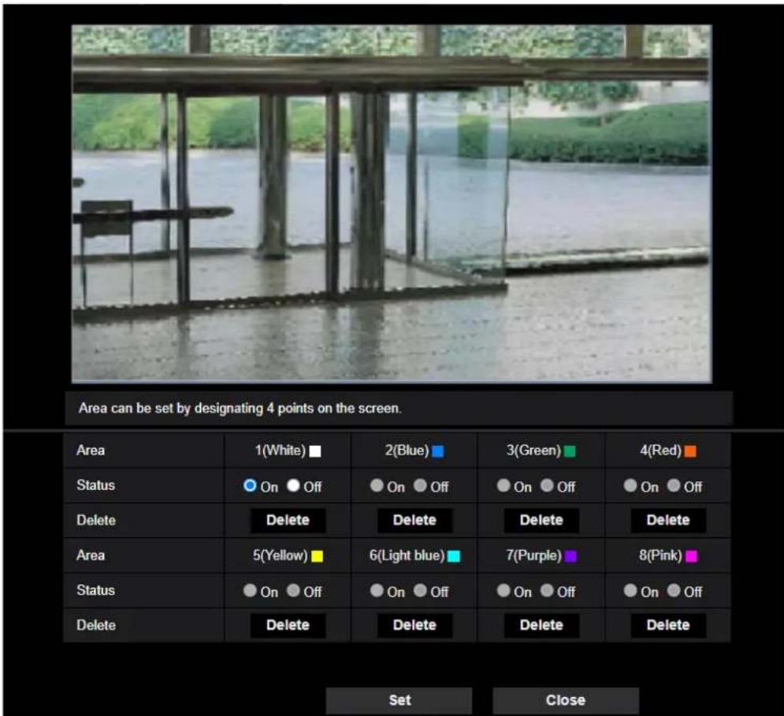This screenshot has height=716, width=784.
Task: Click the yellow swatch for Area 5
Action: click(318, 557)
